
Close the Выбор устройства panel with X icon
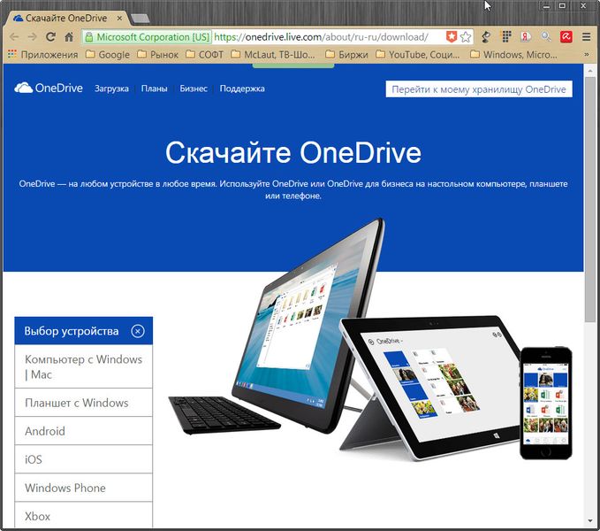[138, 331]
